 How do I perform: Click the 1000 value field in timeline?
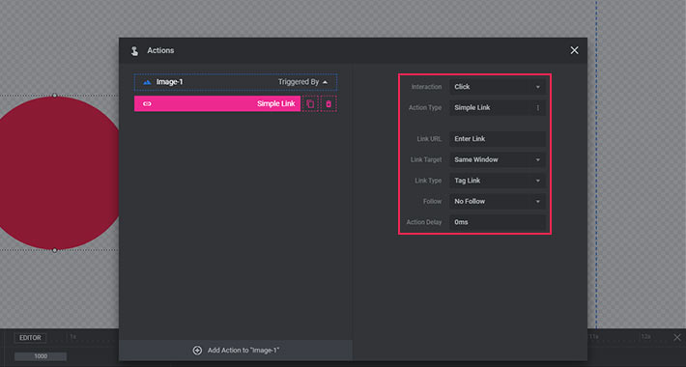click(x=41, y=356)
